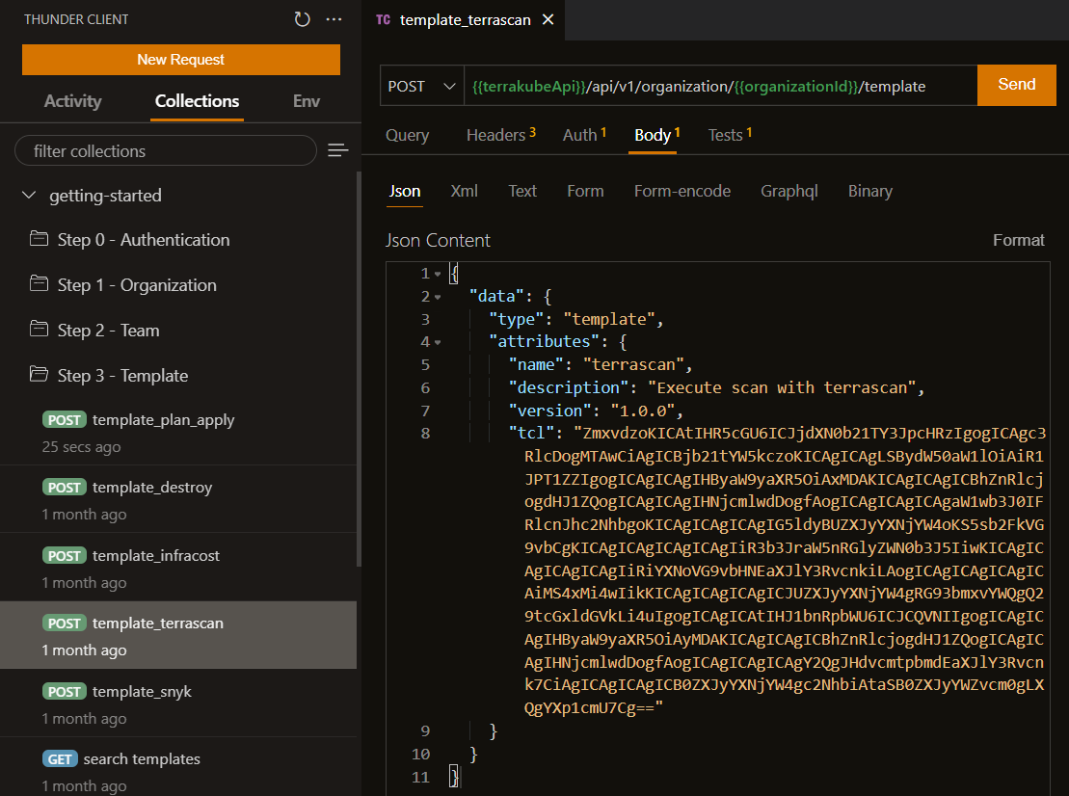Open the POST method dropdown
The width and height of the screenshot is (1069, 796).
point(421,86)
